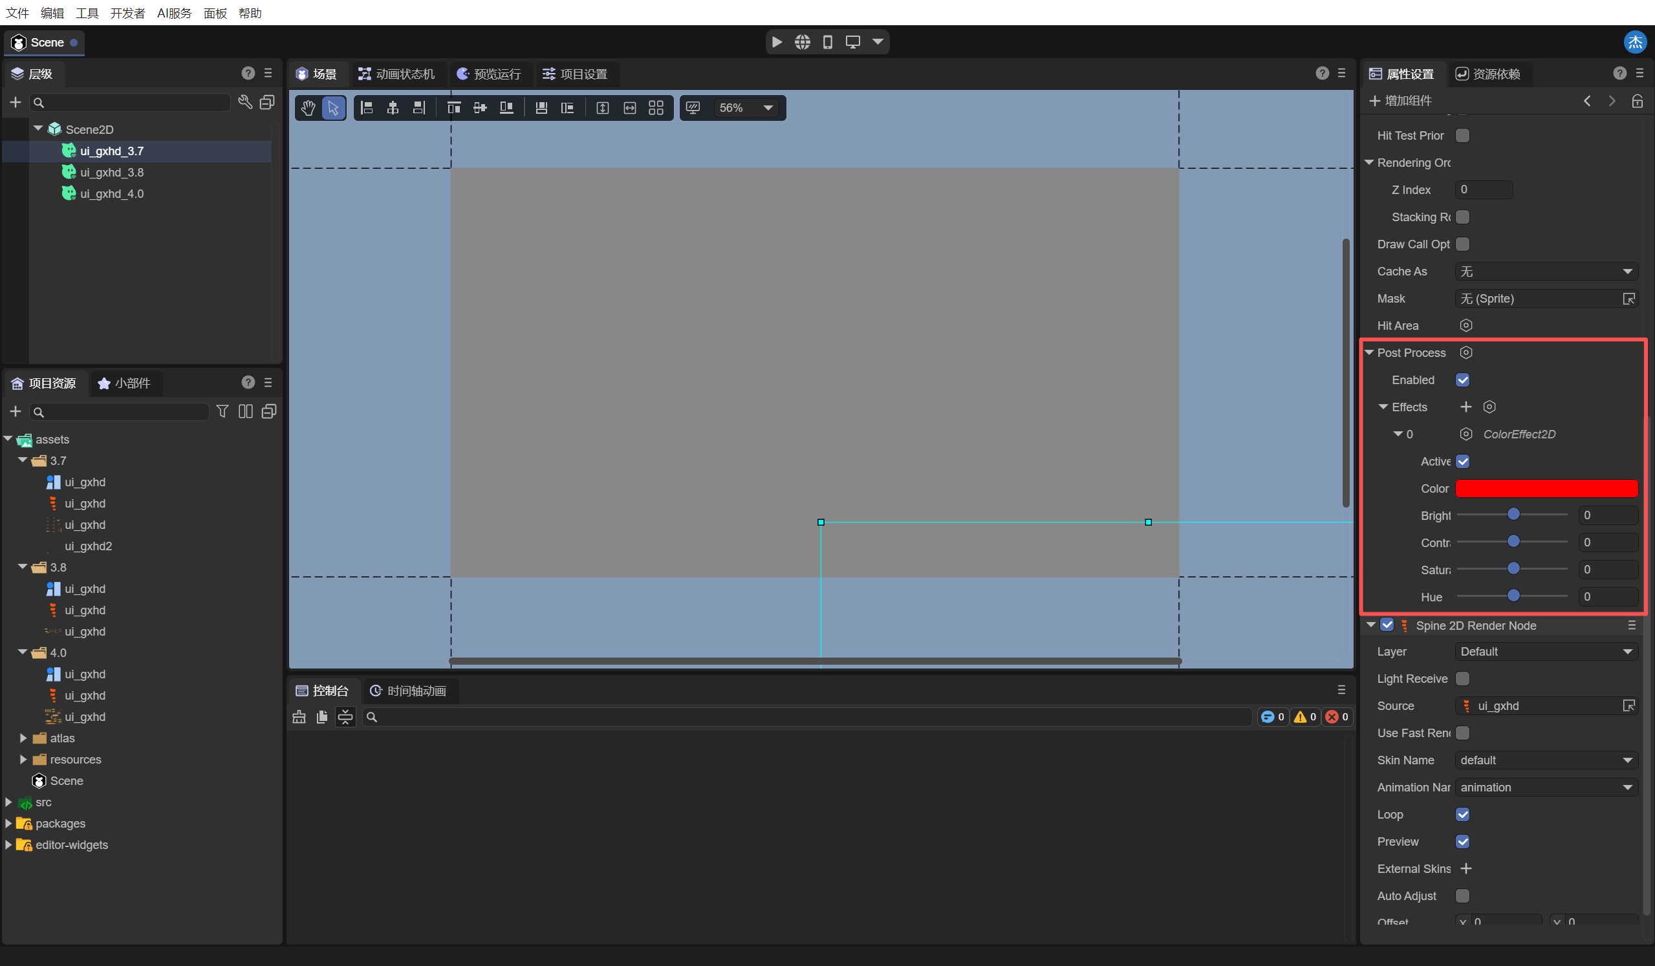The height and width of the screenshot is (966, 1655).
Task: Click align left edges toolbar icon
Action: (x=367, y=108)
